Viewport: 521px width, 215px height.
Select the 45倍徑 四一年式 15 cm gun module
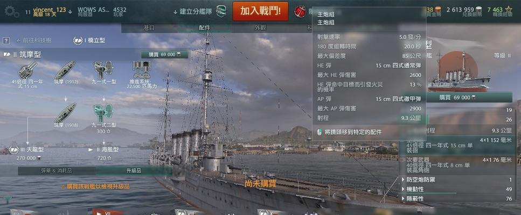27,75
